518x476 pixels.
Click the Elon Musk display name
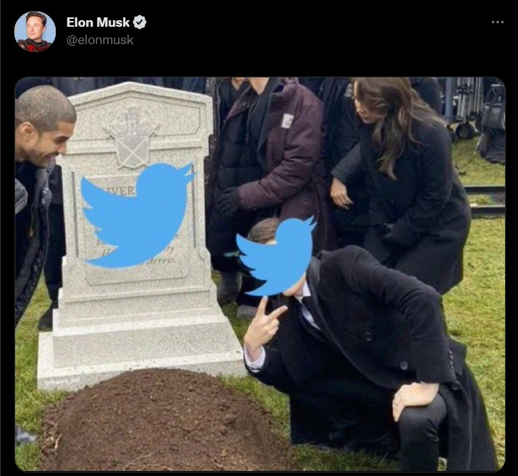(98, 22)
